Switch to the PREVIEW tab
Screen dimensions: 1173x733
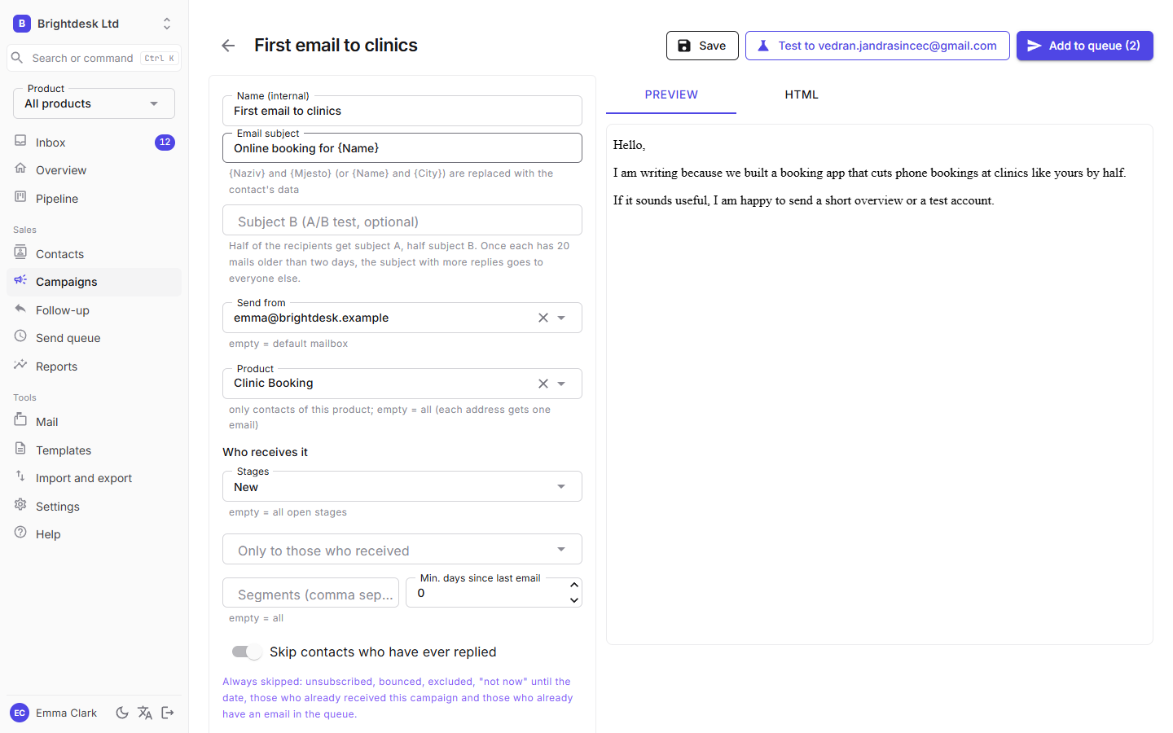(x=671, y=94)
